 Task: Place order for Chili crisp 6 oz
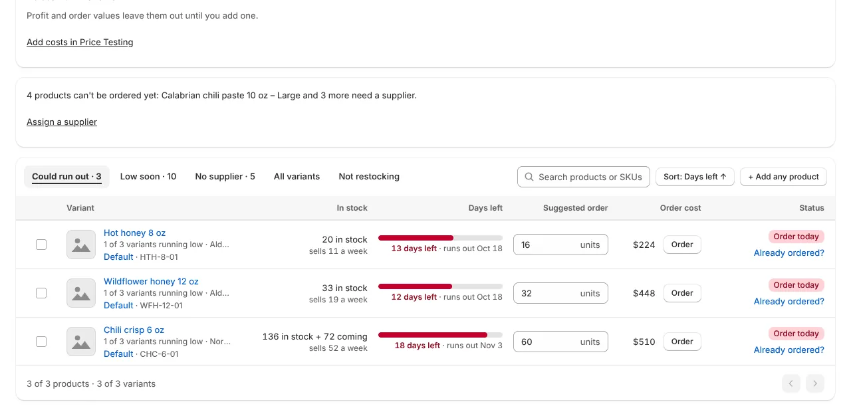point(682,342)
